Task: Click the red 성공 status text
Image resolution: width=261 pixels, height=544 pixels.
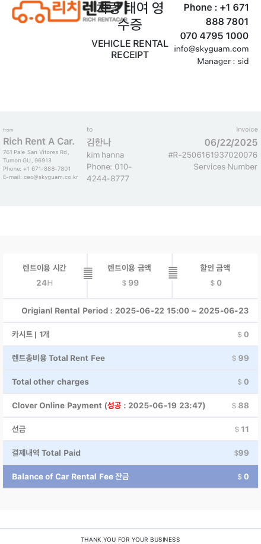Action: pos(114,405)
